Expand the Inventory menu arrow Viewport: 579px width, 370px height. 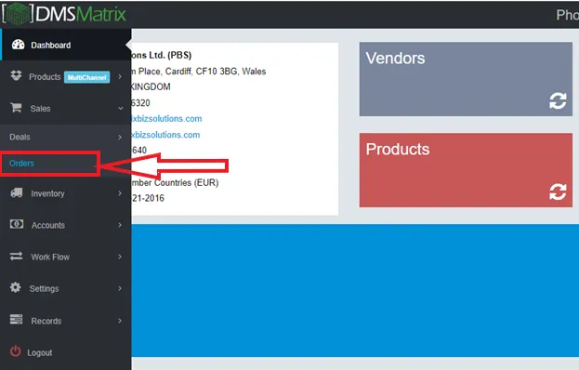120,193
